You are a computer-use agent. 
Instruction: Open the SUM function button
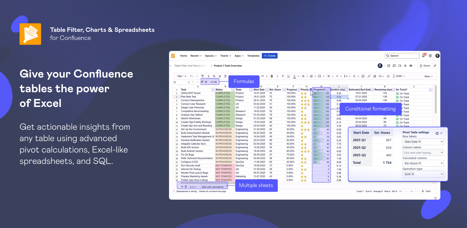399,76
